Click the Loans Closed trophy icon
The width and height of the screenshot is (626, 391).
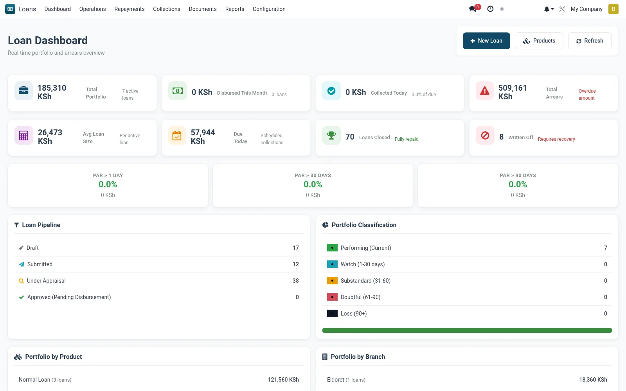[331, 135]
